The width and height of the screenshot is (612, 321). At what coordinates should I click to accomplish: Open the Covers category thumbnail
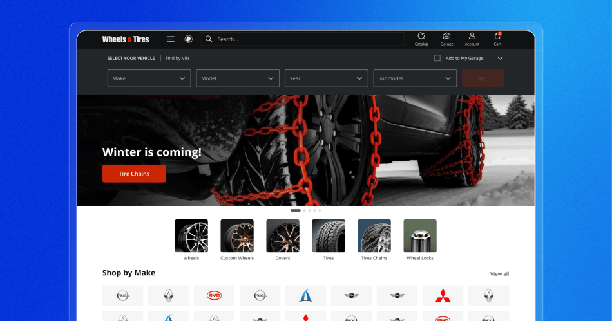[x=283, y=235]
